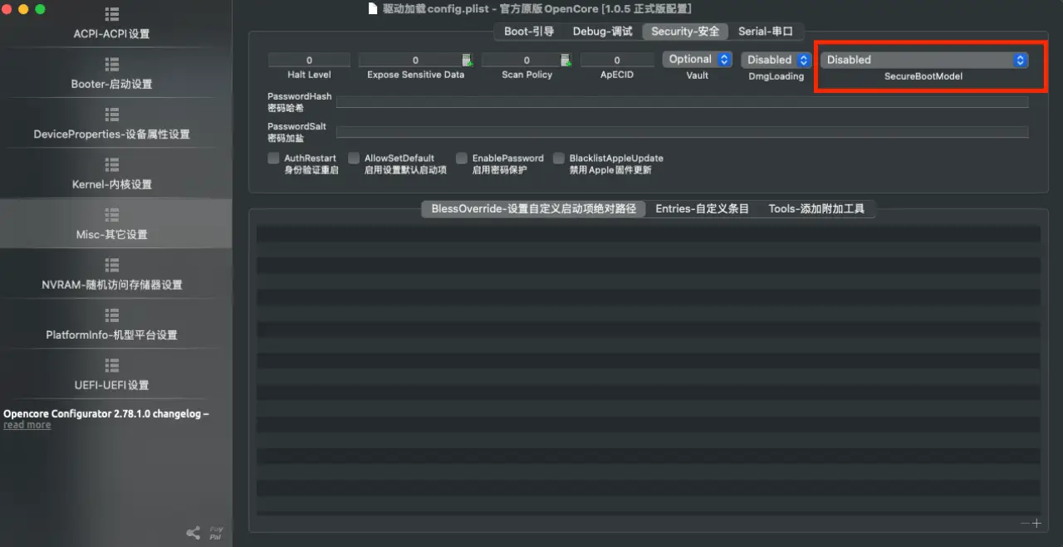Click the share icon in sidebar footer

193,533
